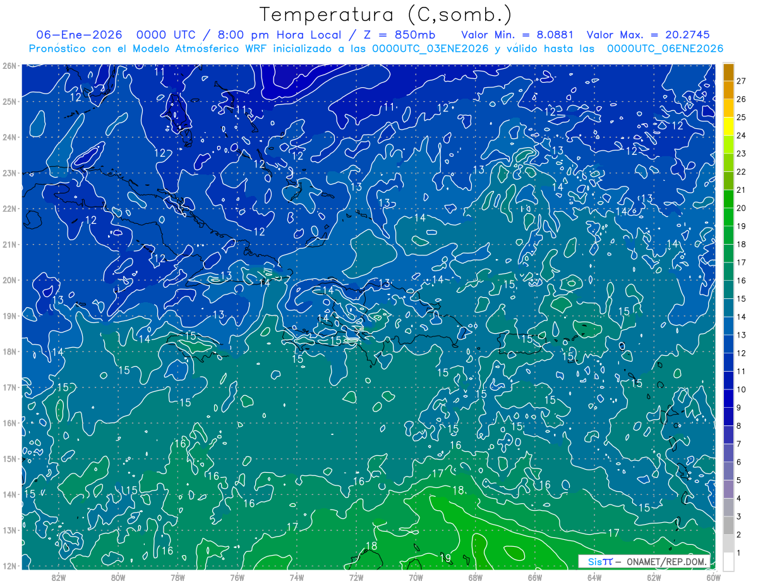Click the '62W' longitude axis label

654,577
